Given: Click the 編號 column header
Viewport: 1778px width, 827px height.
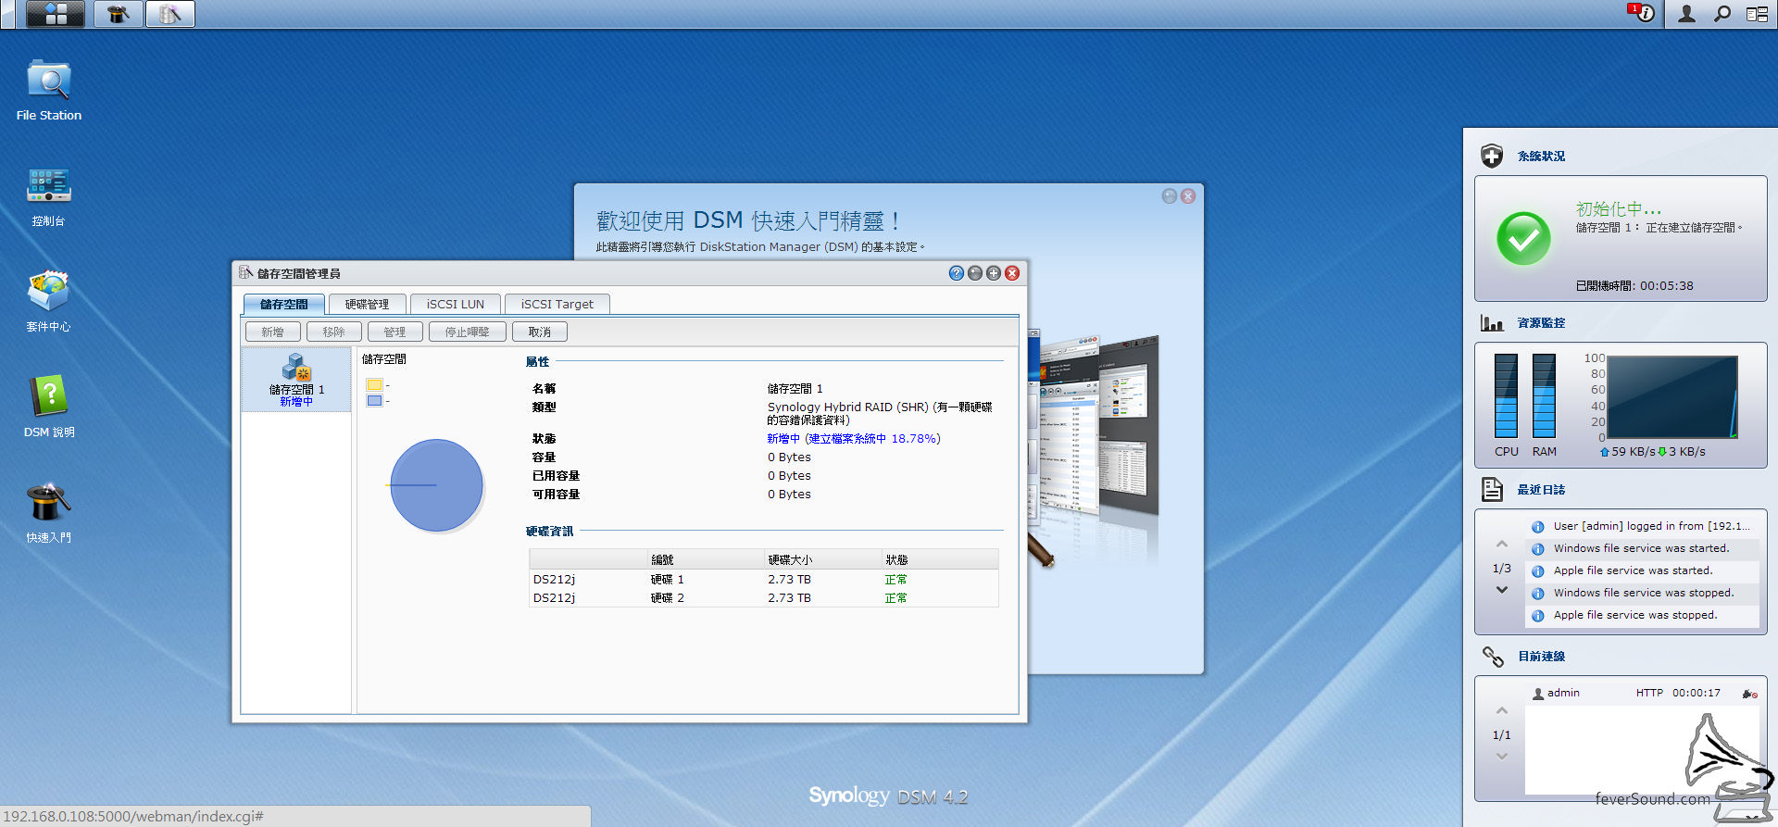Looking at the screenshot, I should [706, 559].
